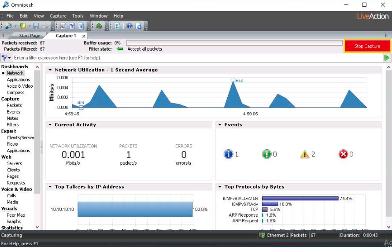The height and width of the screenshot is (247, 392).
Task: Click tab strip left scroll arrow
Action: (x=3, y=36)
